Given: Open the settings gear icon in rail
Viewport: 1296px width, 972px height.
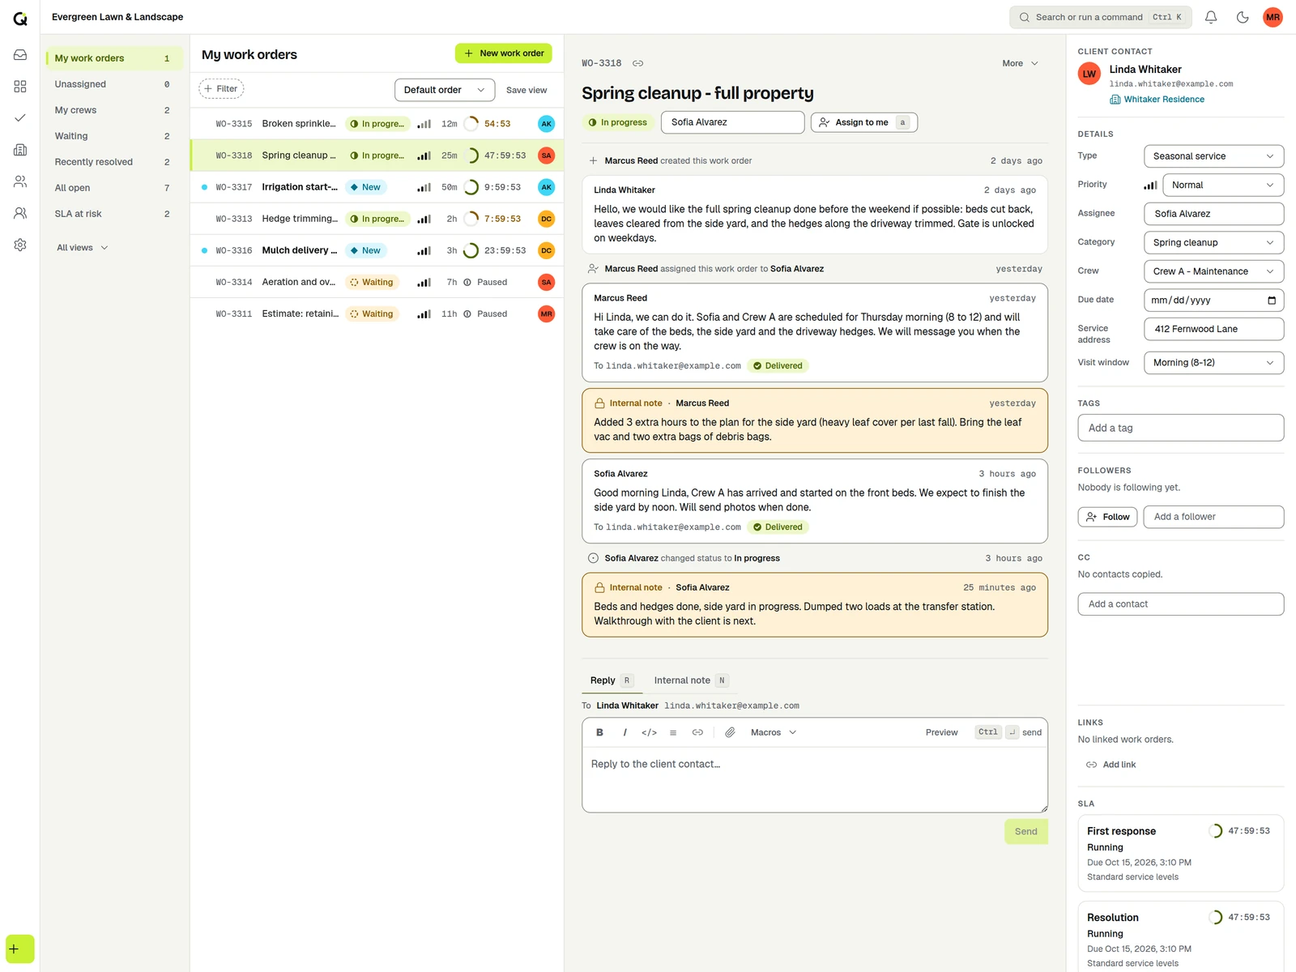Looking at the screenshot, I should click(x=20, y=245).
